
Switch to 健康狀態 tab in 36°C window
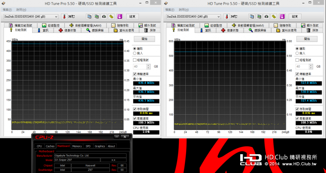(67, 30)
